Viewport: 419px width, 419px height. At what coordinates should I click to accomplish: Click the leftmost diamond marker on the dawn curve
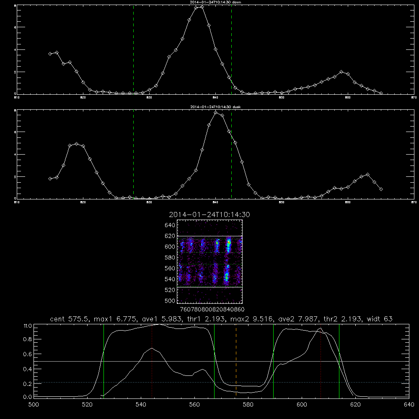(50, 54)
